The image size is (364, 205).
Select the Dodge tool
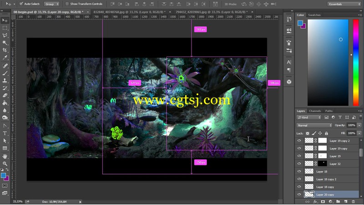(5, 118)
